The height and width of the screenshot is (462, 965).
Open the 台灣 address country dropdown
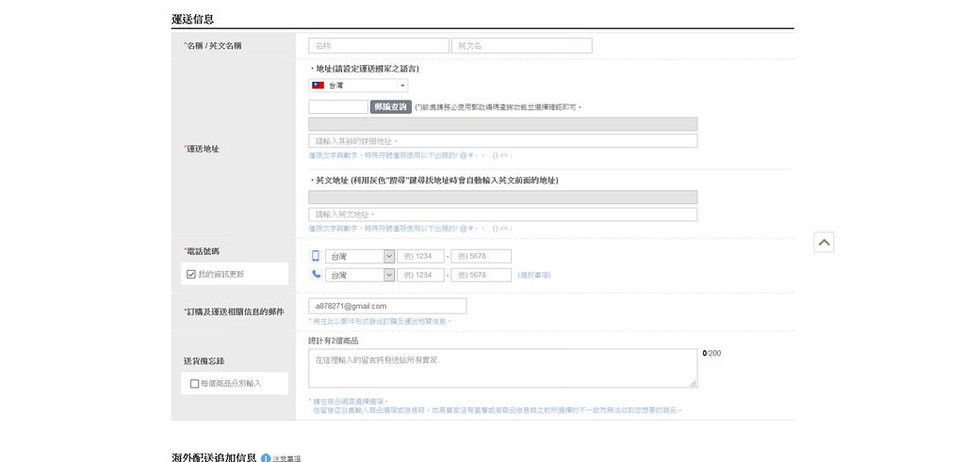click(x=357, y=86)
